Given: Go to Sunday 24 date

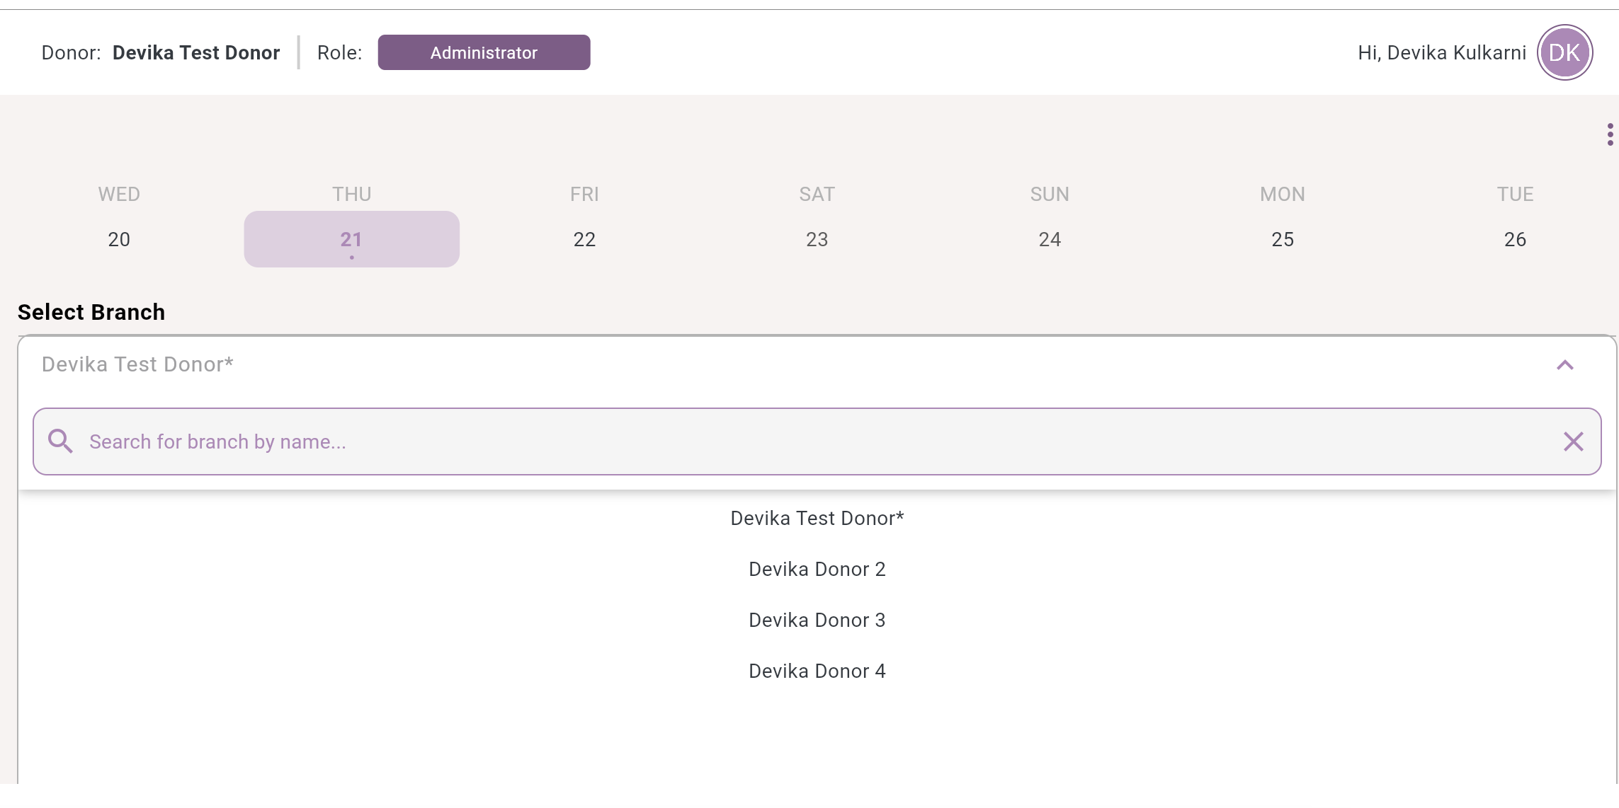Looking at the screenshot, I should tap(1050, 239).
